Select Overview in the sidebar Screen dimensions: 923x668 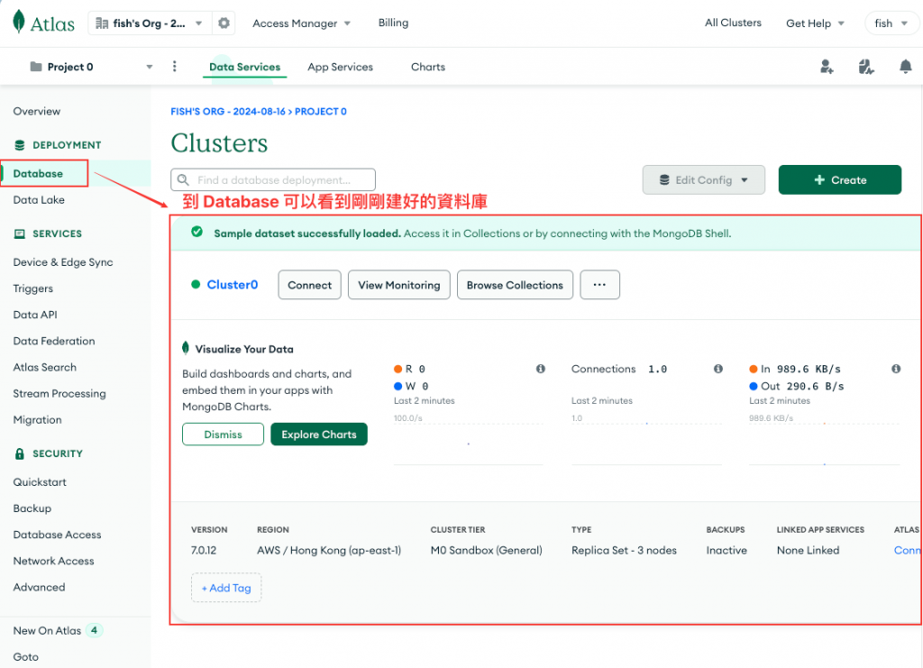[36, 111]
